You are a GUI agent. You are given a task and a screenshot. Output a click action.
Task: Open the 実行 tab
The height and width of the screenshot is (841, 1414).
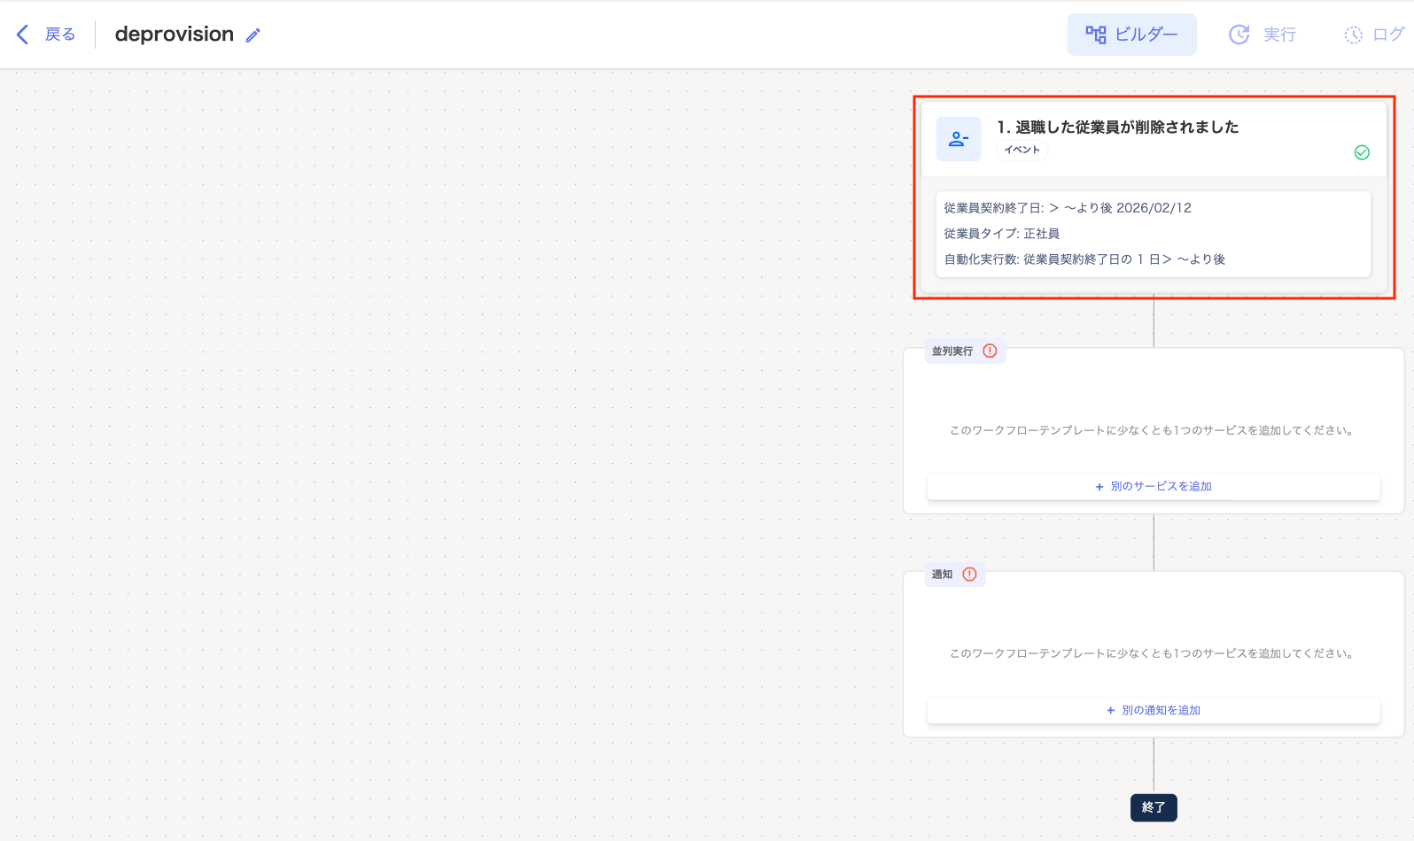coord(1262,35)
